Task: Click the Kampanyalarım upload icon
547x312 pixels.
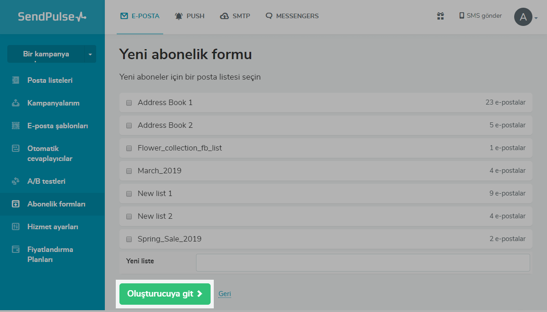Action: 16,103
